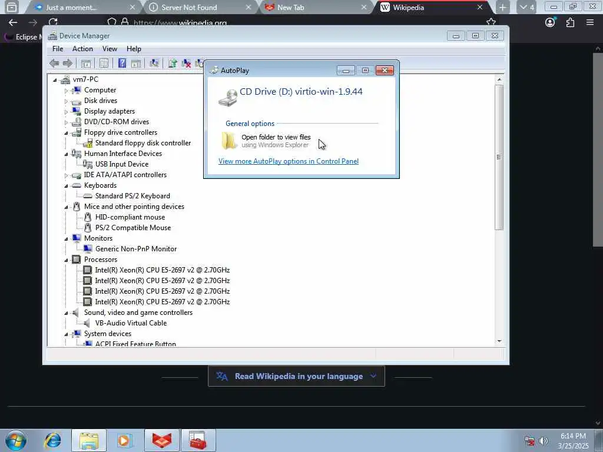
Task: Select Standard PS/2 Keyboard entry
Action: (x=132, y=196)
